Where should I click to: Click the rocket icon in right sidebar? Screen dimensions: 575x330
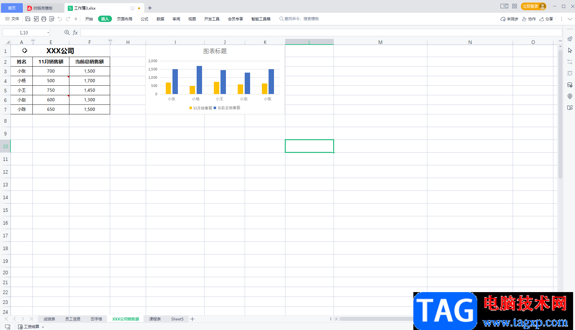pos(570,39)
